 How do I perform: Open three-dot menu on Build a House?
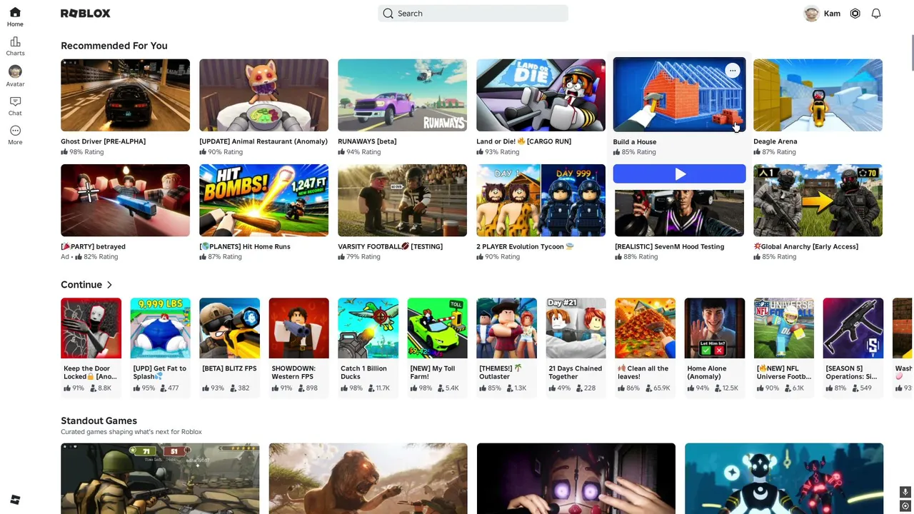[732, 70]
